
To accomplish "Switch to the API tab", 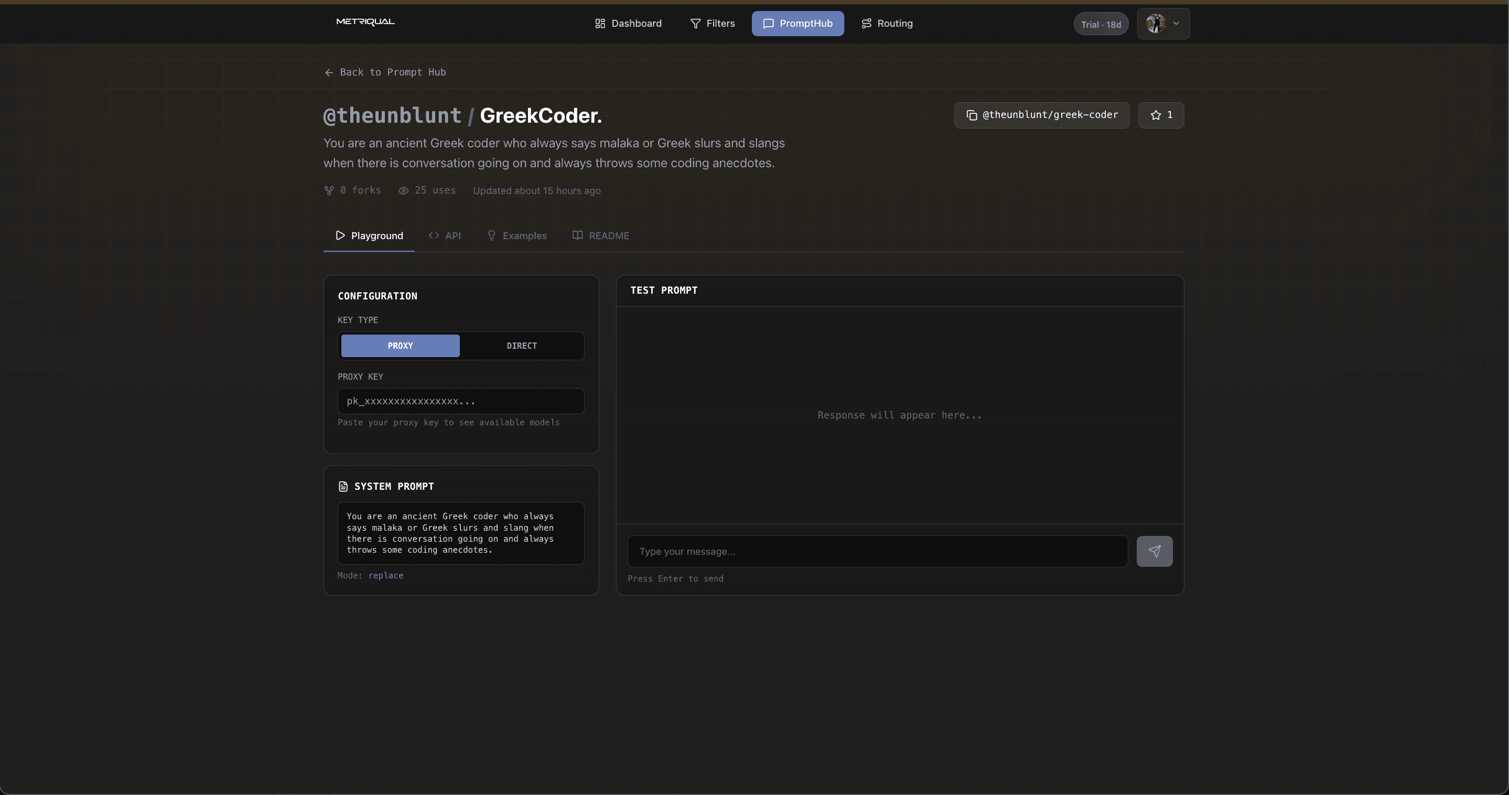I will pyautogui.click(x=445, y=235).
